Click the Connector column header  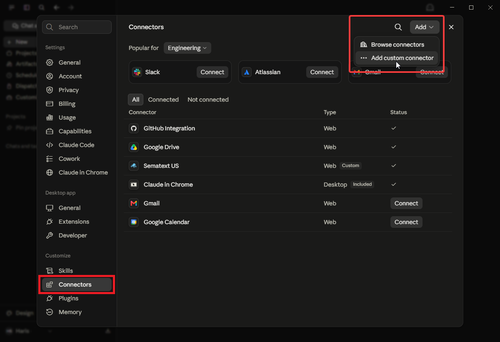pyautogui.click(x=142, y=112)
